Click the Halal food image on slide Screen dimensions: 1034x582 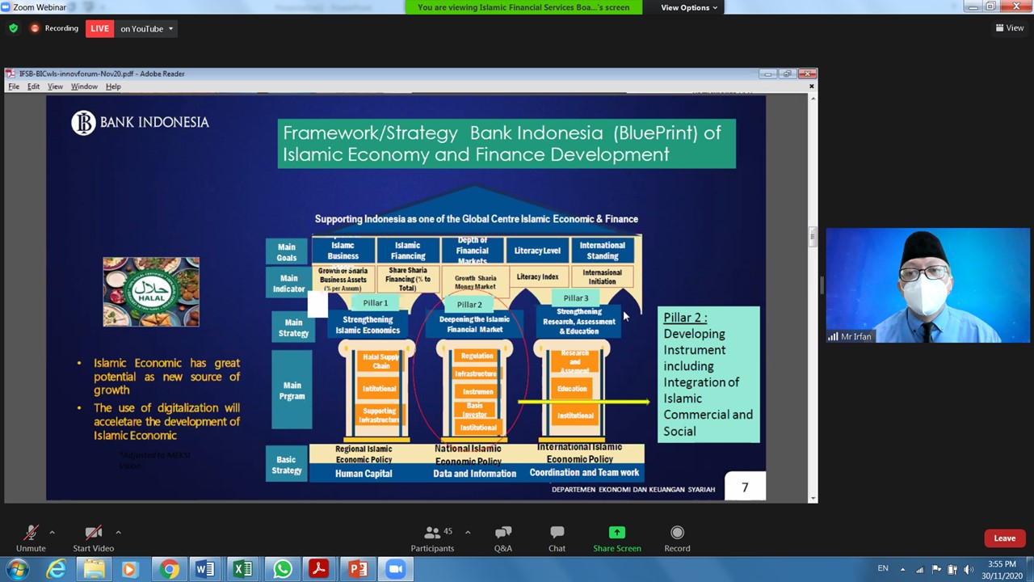click(151, 292)
